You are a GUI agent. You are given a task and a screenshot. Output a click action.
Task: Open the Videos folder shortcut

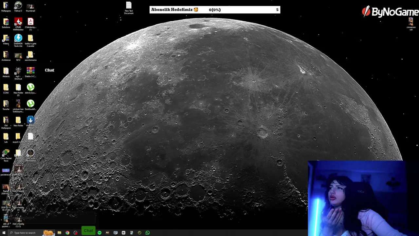coord(6,40)
